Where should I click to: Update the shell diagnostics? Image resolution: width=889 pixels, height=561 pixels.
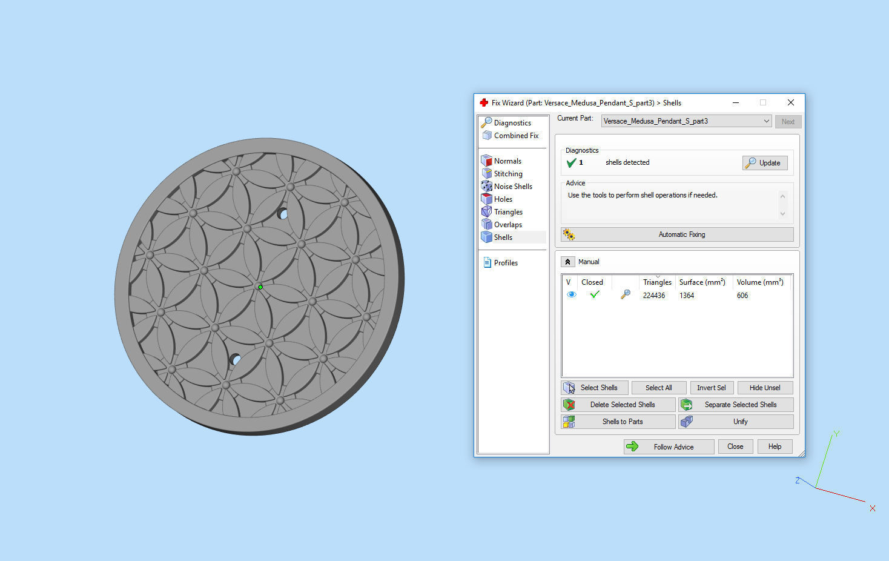coord(765,163)
